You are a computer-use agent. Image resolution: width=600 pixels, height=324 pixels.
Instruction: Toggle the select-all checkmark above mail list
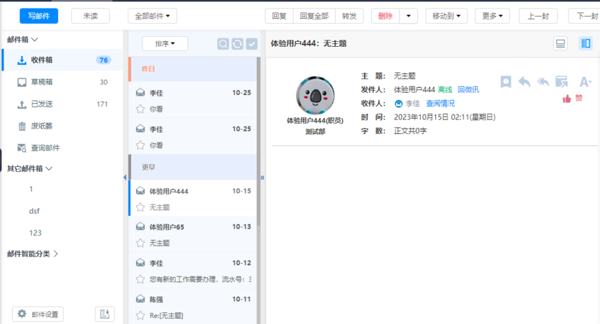252,44
